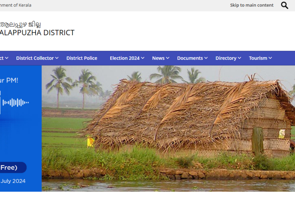Image resolution: width=295 pixels, height=203 pixels.
Task: Open the District Police menu item
Action: [x=82, y=58]
